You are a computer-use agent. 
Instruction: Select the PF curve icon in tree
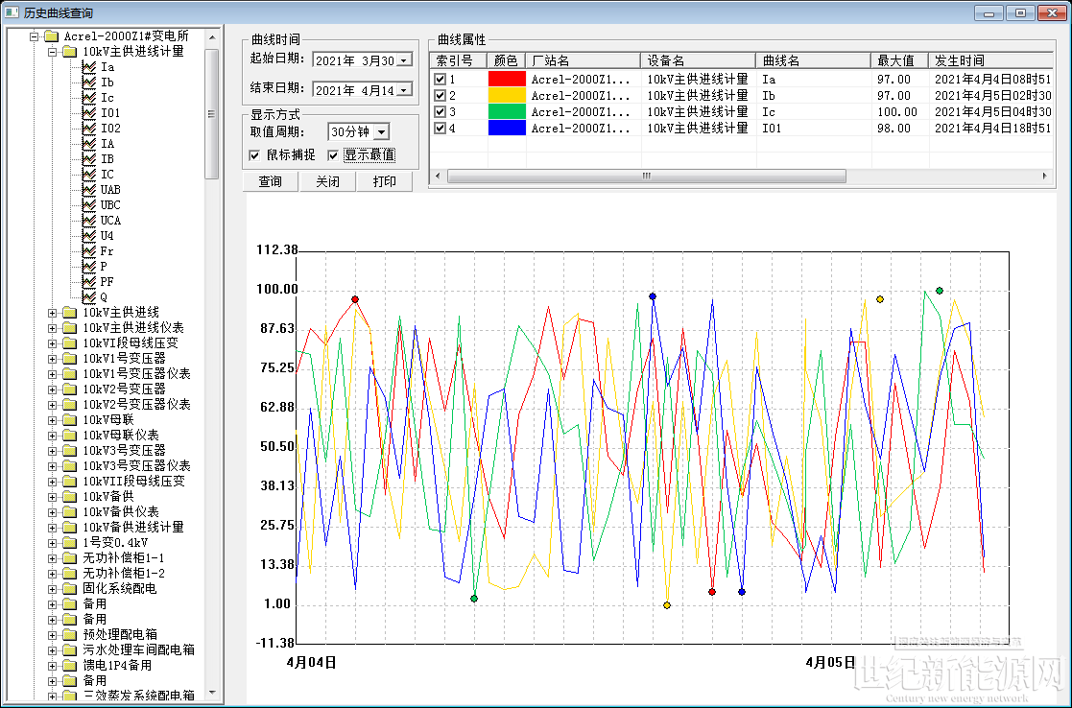(90, 282)
